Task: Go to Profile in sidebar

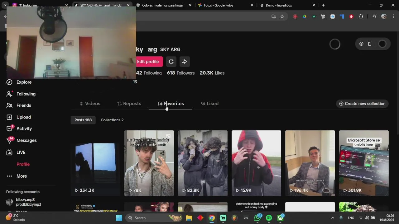Action: 23,164
